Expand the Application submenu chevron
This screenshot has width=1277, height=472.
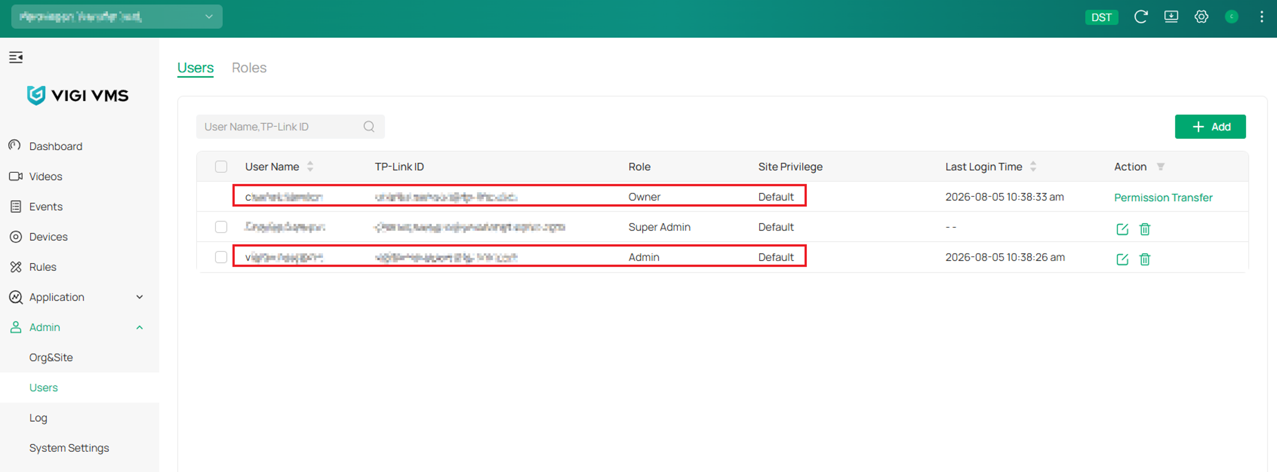(140, 297)
